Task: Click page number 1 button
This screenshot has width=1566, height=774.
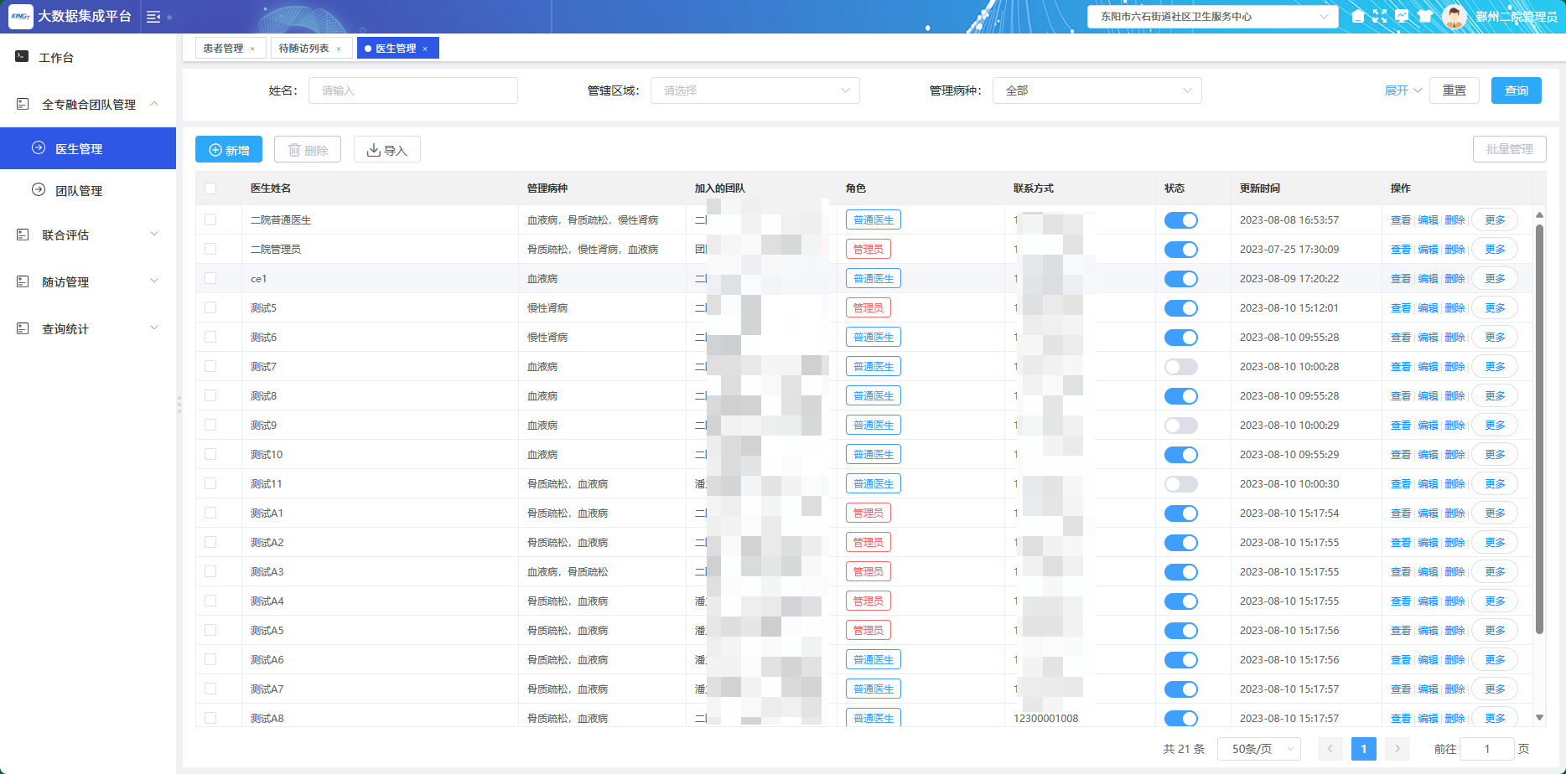Action: (1364, 749)
